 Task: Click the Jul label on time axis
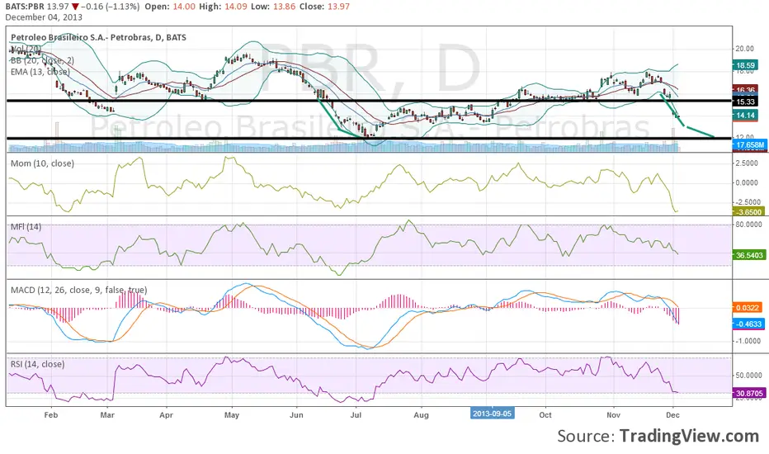tap(356, 414)
